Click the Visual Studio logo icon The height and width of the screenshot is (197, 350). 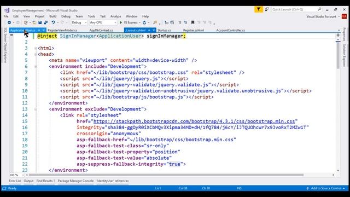7,10
